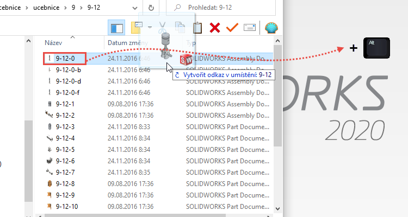Click the assembly icon of file 9-12-2
This screenshot has height=217, width=408.
[49, 114]
